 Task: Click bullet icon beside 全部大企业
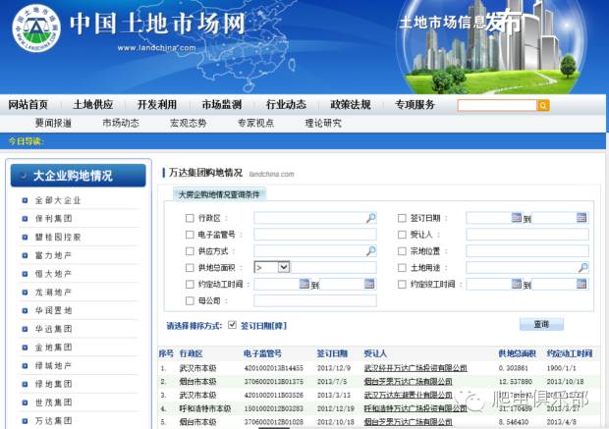(x=25, y=200)
